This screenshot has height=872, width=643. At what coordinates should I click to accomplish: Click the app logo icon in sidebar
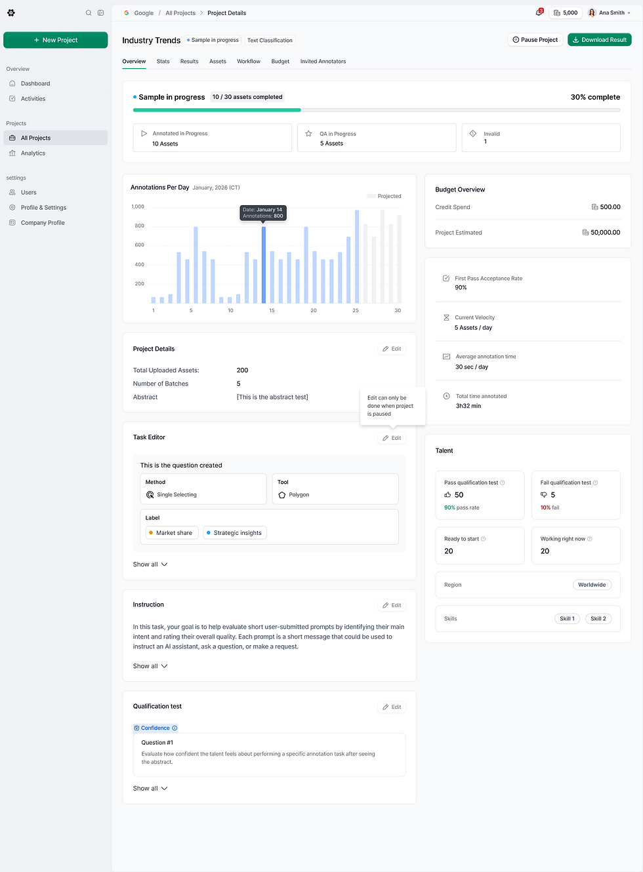[11, 12]
